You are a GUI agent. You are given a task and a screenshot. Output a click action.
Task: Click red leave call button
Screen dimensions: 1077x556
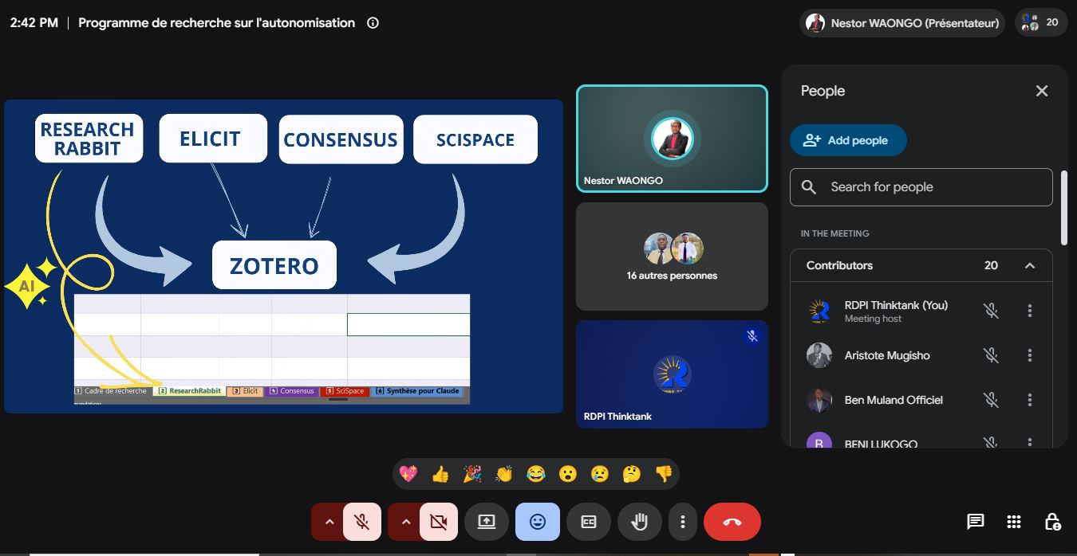732,522
